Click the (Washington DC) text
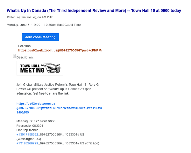This screenshot has width=191, height=153. point(29,139)
